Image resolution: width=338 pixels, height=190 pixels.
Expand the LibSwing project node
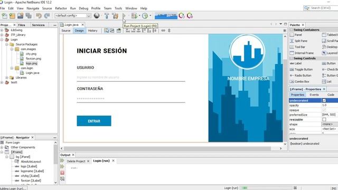[x=2, y=30]
